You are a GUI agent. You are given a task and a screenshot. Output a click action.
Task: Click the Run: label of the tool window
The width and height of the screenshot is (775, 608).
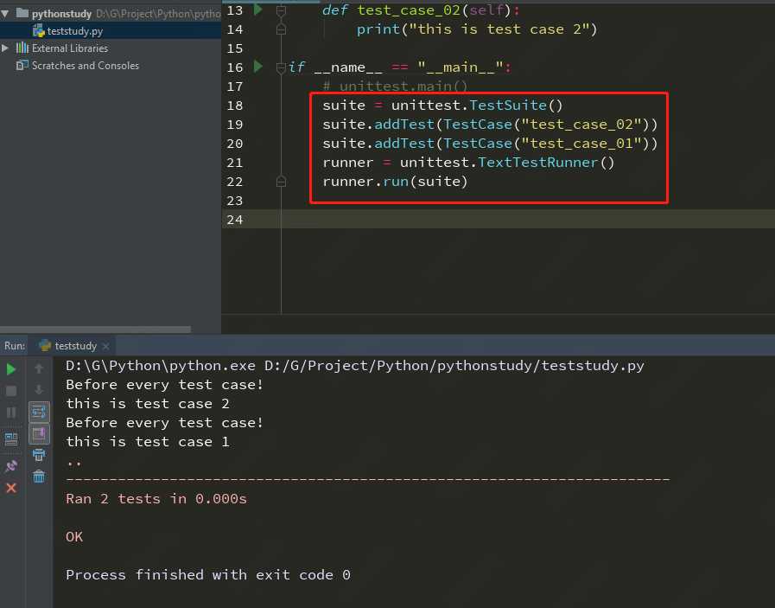[15, 345]
